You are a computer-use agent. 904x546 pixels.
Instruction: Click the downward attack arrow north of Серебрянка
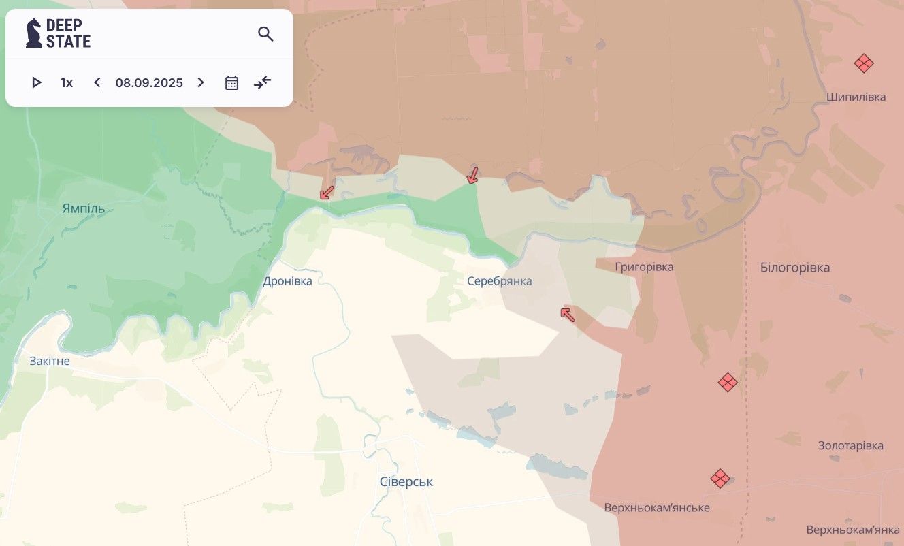coord(472,176)
